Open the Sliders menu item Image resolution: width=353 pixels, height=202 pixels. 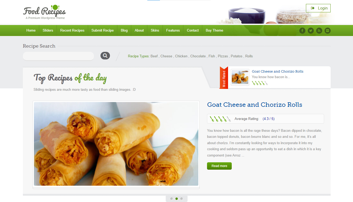pyautogui.click(x=48, y=30)
